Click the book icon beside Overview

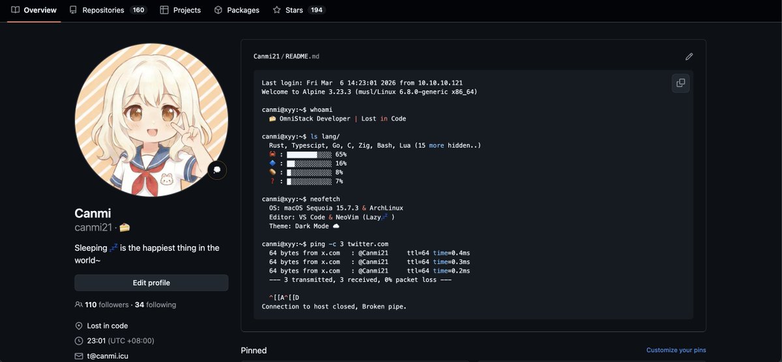[16, 10]
